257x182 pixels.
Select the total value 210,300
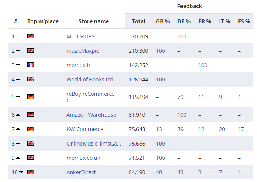[138, 51]
